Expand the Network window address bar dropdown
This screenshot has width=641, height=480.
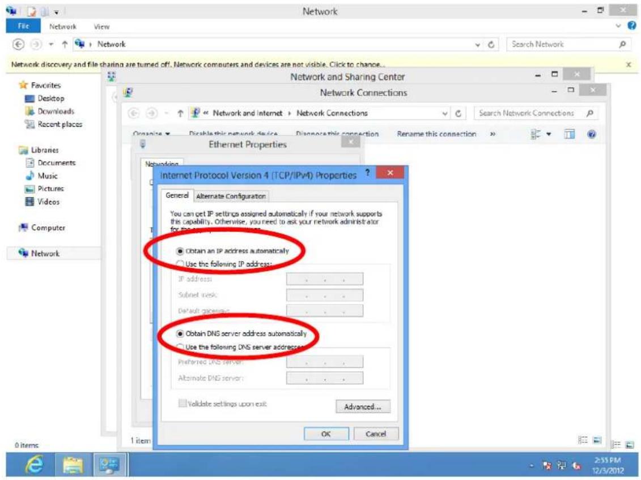click(x=477, y=45)
